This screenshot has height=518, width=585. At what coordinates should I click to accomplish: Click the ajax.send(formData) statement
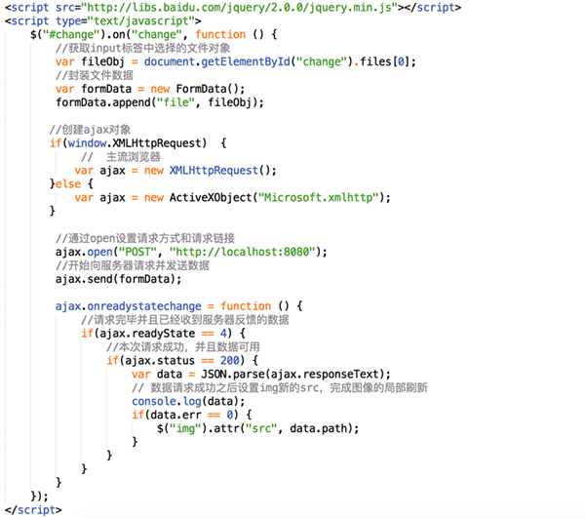pyautogui.click(x=118, y=279)
